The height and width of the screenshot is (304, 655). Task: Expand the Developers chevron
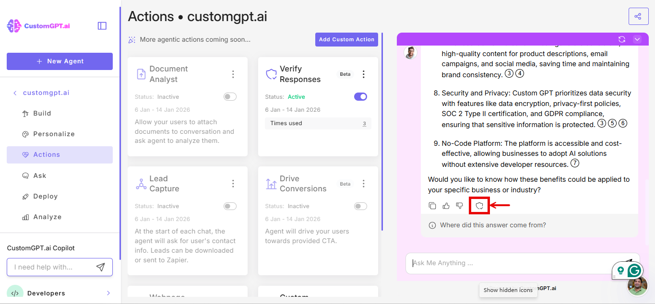(108, 293)
